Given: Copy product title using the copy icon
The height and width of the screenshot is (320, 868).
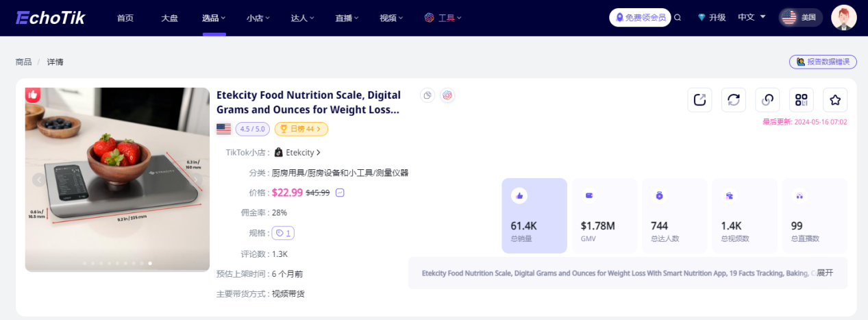Looking at the screenshot, I should click(427, 95).
